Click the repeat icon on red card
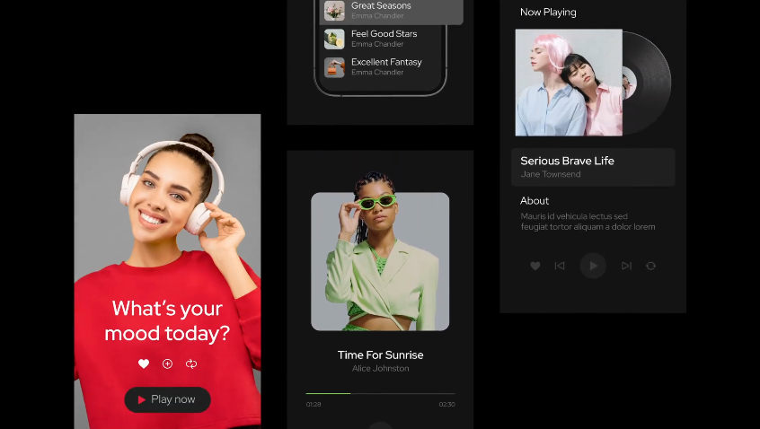 (x=191, y=363)
